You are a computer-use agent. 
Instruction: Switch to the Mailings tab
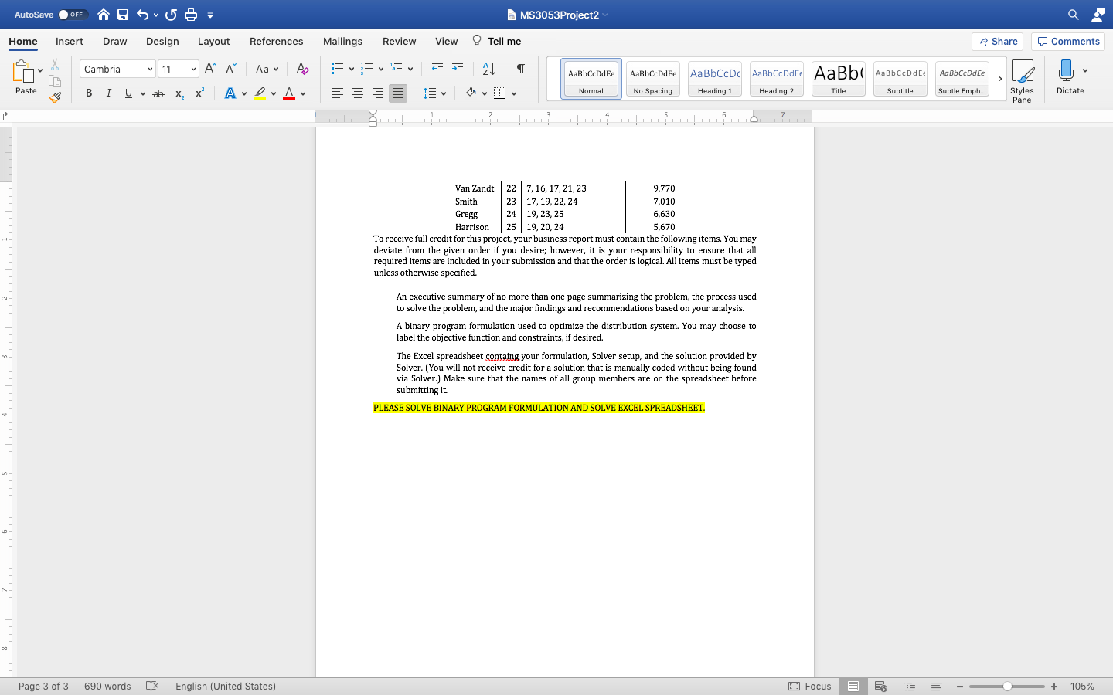tap(342, 41)
